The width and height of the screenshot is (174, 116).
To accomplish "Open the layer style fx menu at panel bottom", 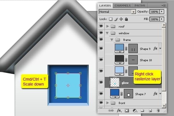I will [119, 110].
